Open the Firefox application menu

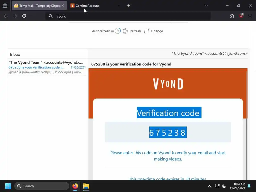click(250, 16)
